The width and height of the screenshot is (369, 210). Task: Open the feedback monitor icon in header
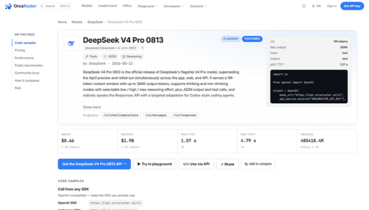(304, 6)
